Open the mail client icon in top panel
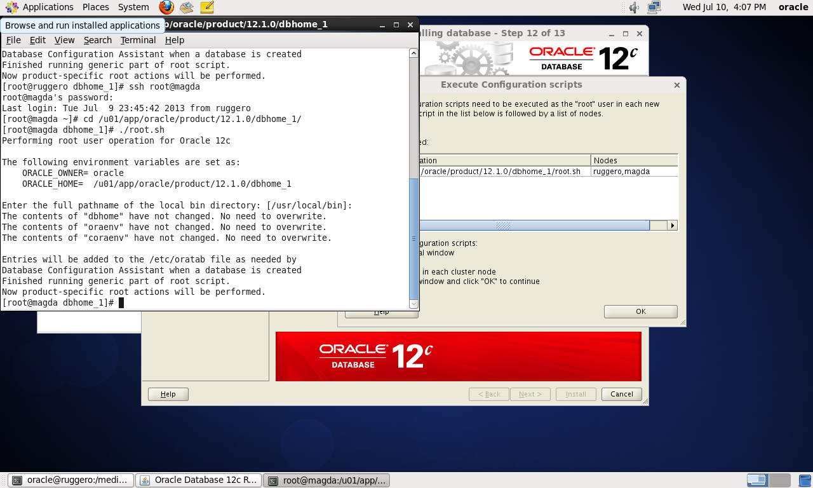The image size is (813, 488). pyautogui.click(x=186, y=7)
